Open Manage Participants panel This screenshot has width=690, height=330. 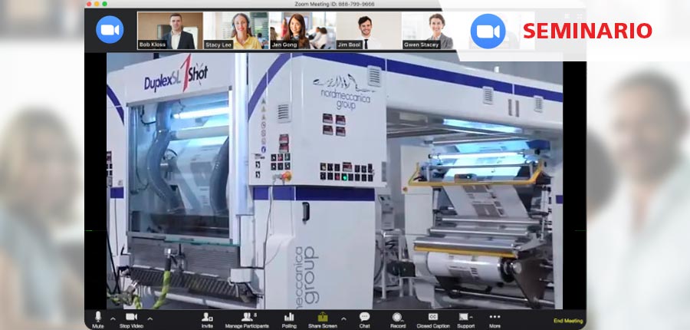click(x=247, y=318)
